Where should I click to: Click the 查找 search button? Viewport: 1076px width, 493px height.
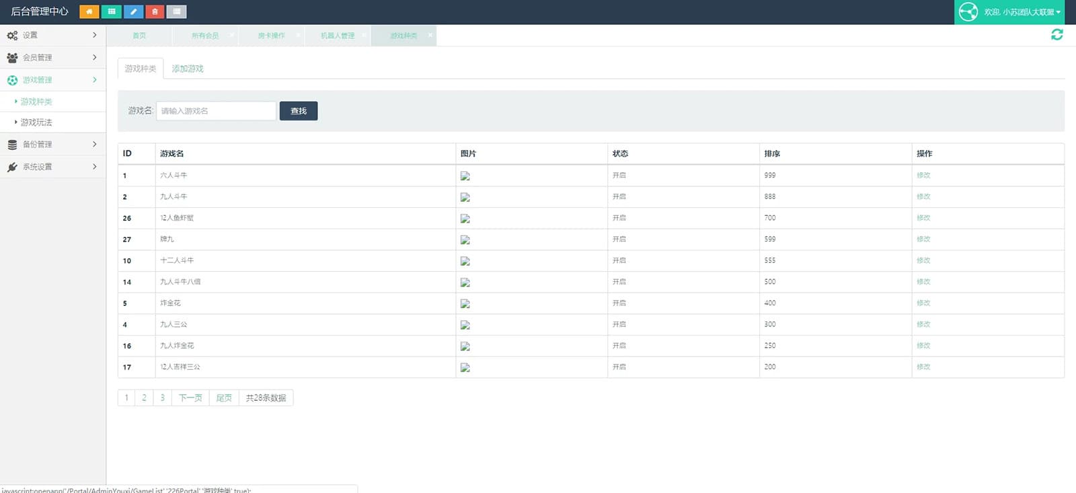point(298,111)
